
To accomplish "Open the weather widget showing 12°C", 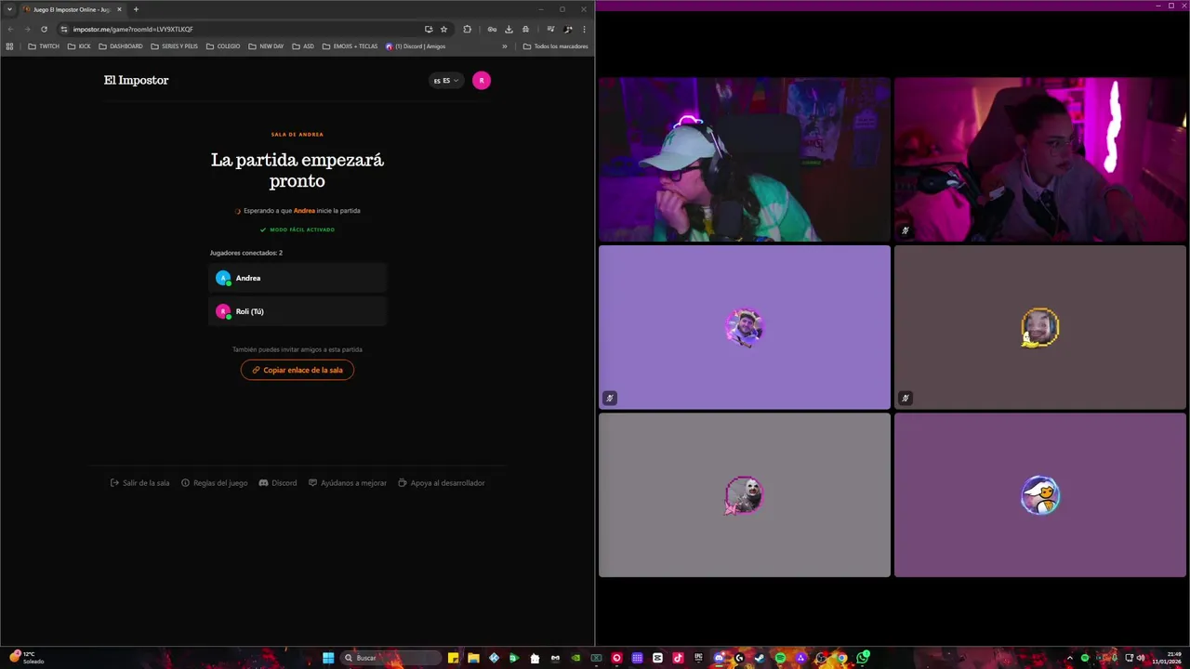I will (x=28, y=658).
